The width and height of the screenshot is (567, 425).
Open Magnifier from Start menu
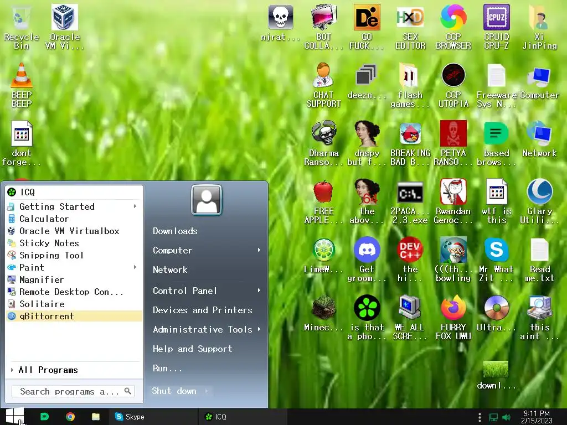click(x=75, y=279)
